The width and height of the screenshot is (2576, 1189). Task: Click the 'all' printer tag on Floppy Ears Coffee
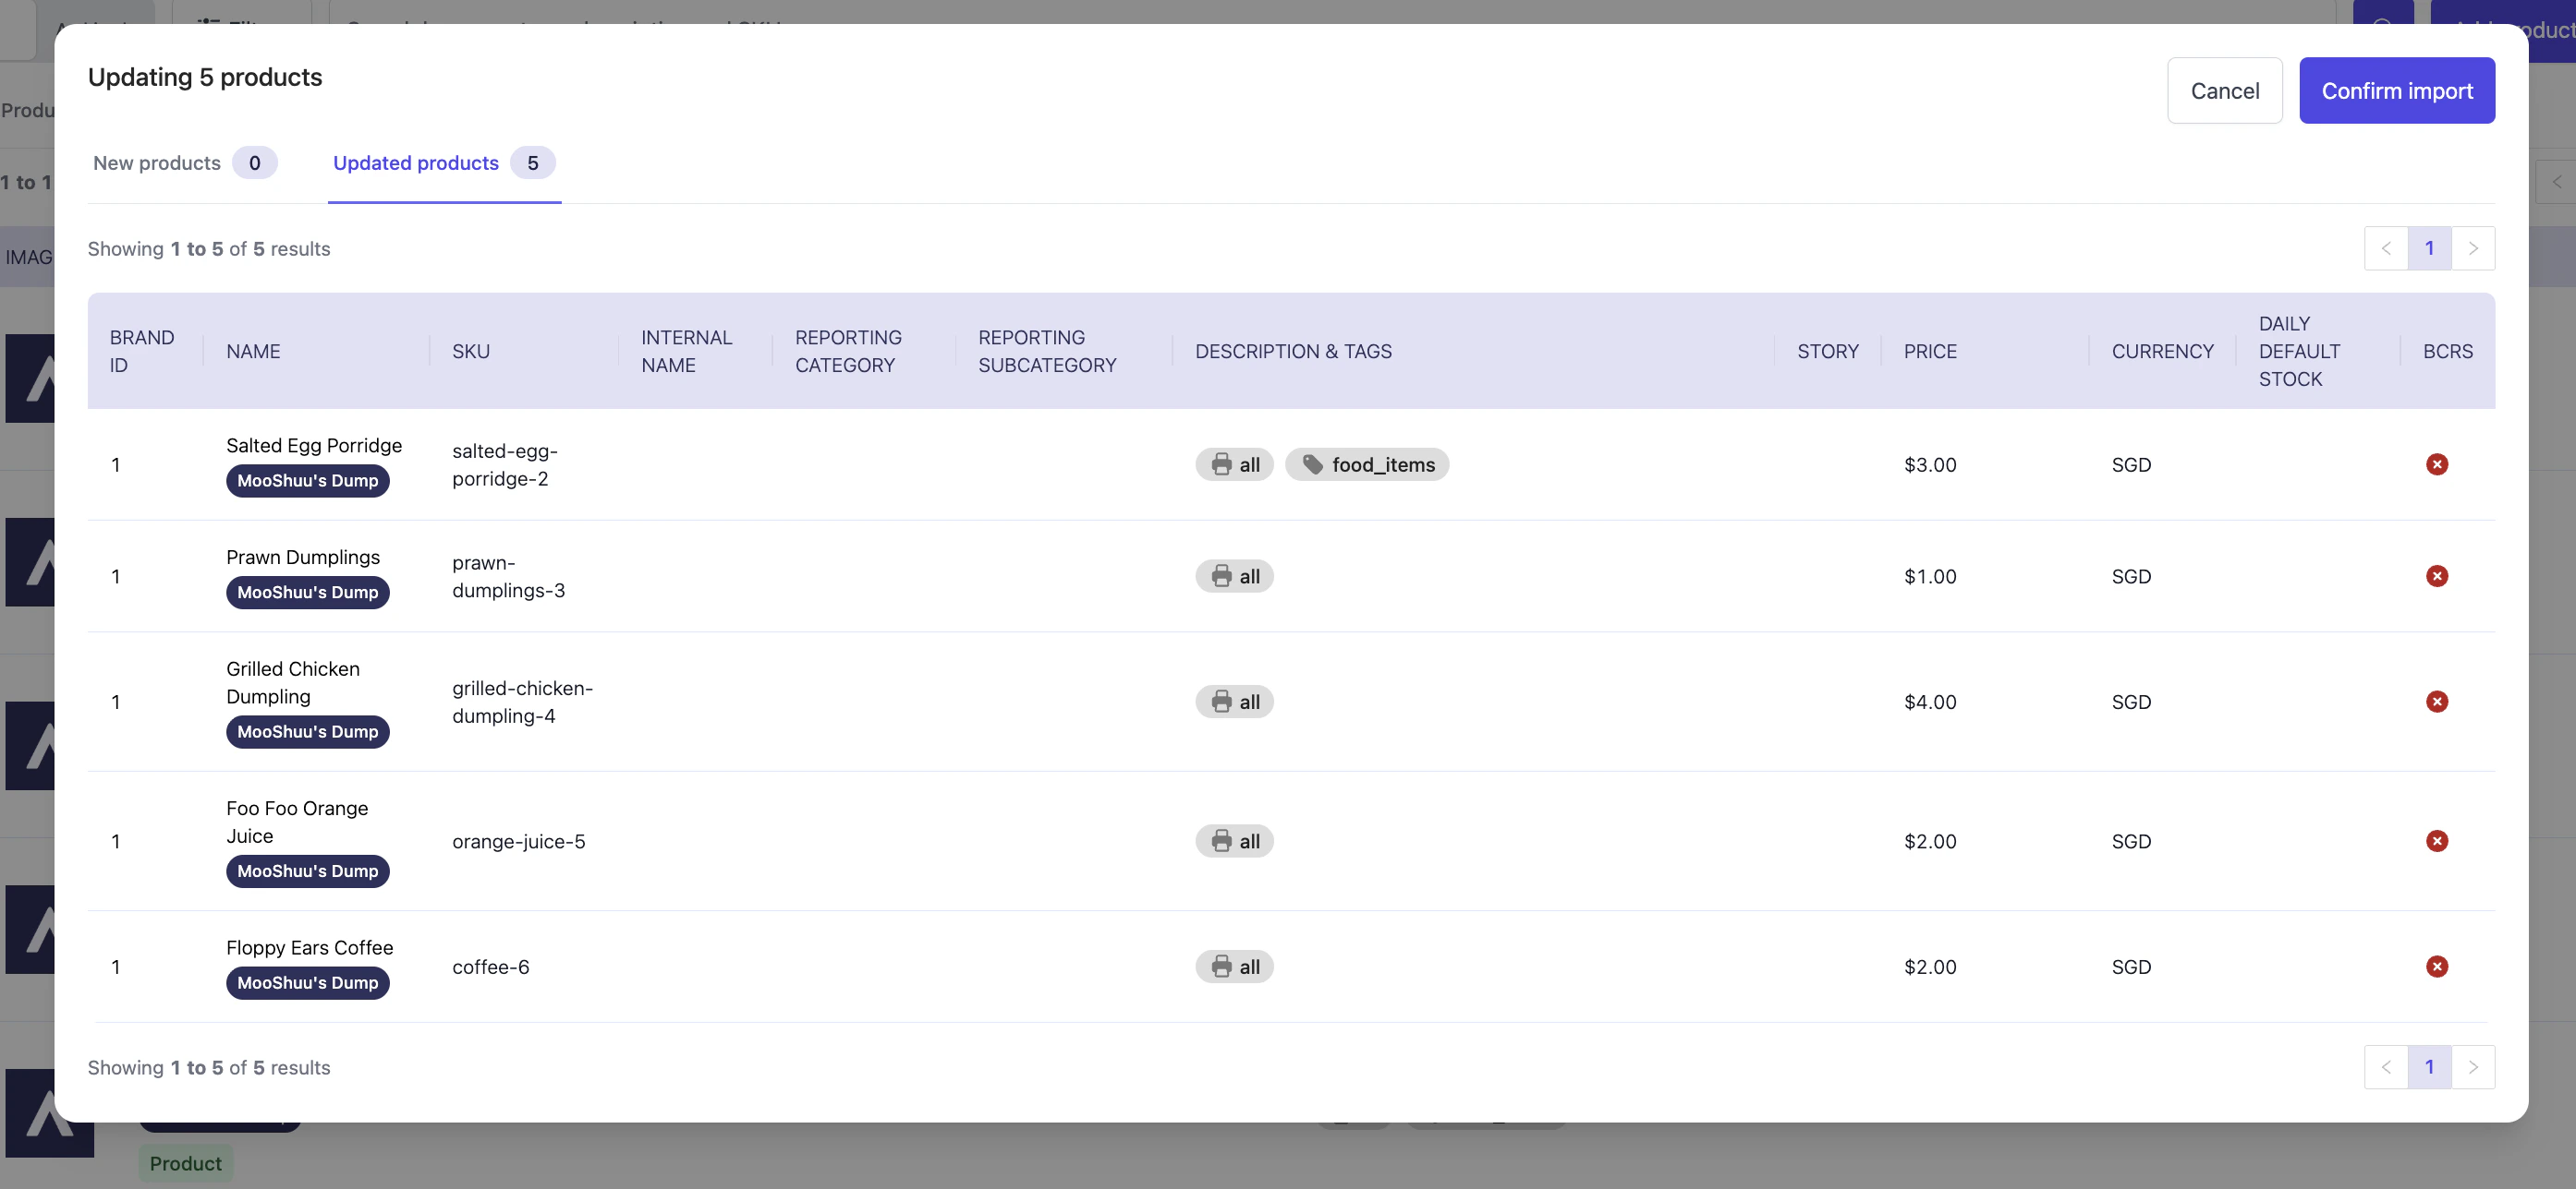(x=1234, y=967)
